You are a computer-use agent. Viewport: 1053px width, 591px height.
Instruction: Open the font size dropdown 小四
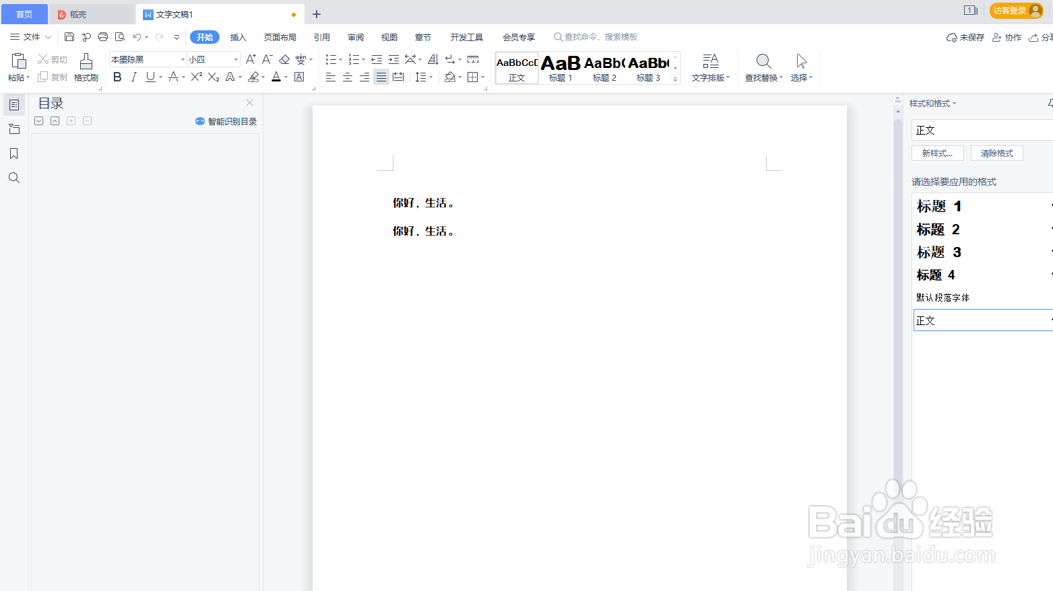click(236, 60)
